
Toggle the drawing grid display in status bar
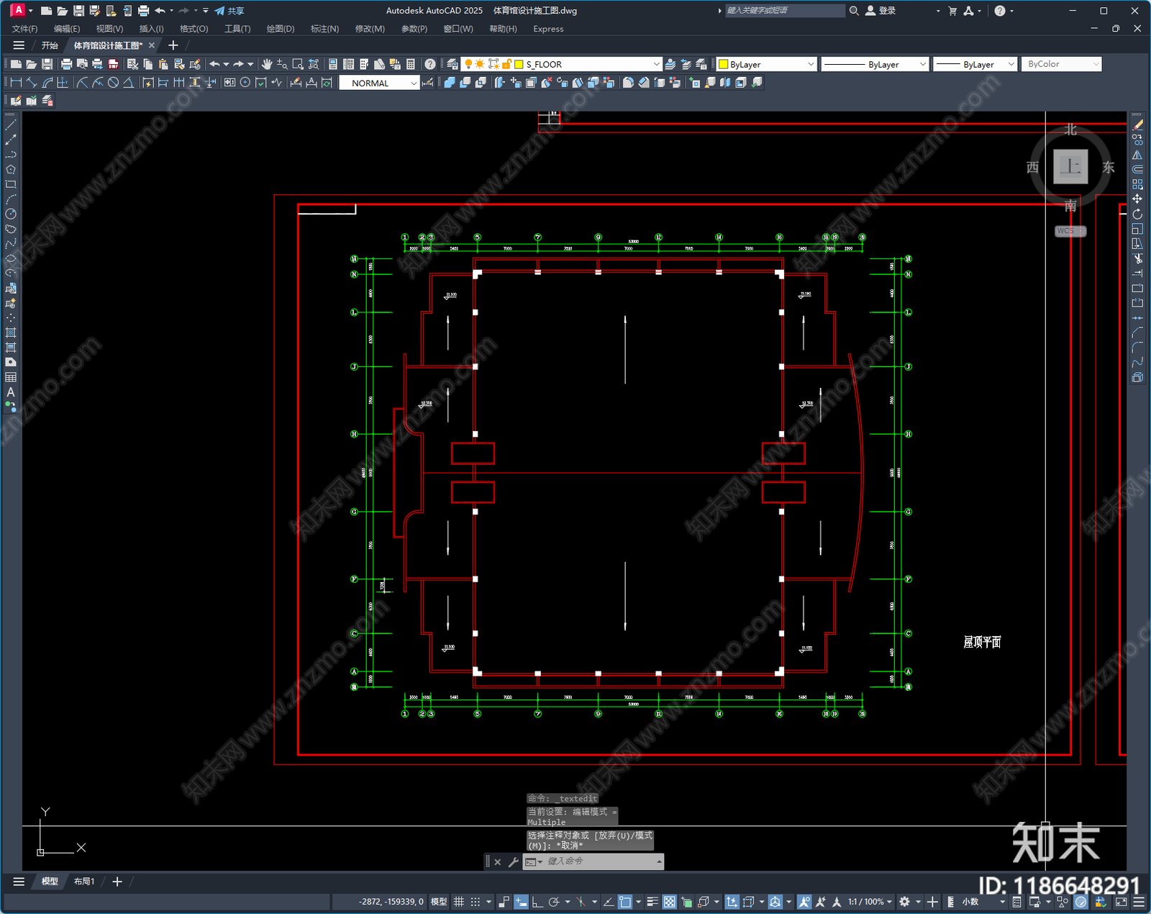tap(458, 902)
